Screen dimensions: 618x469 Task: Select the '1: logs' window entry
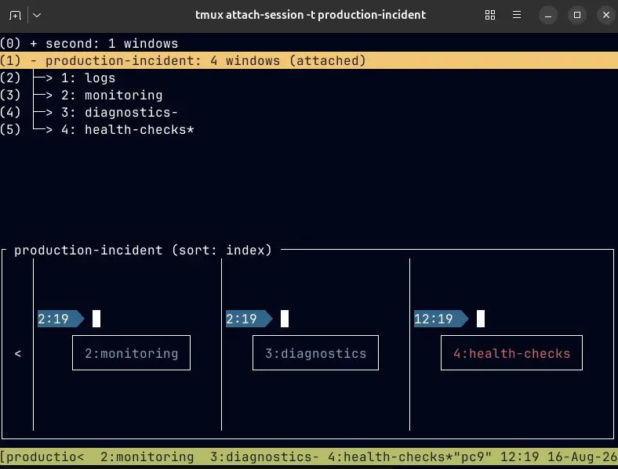coord(88,78)
